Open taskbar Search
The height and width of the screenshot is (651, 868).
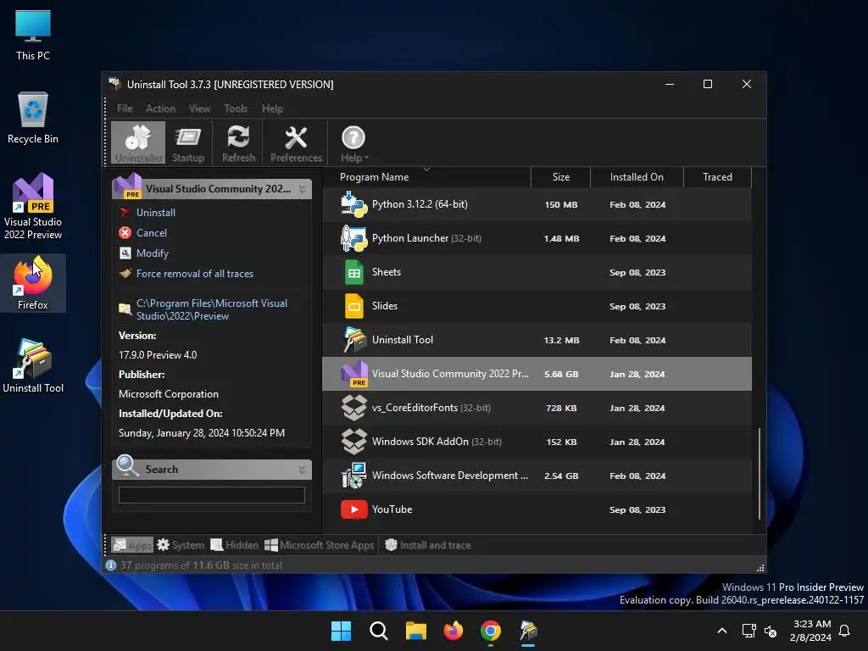tap(379, 631)
